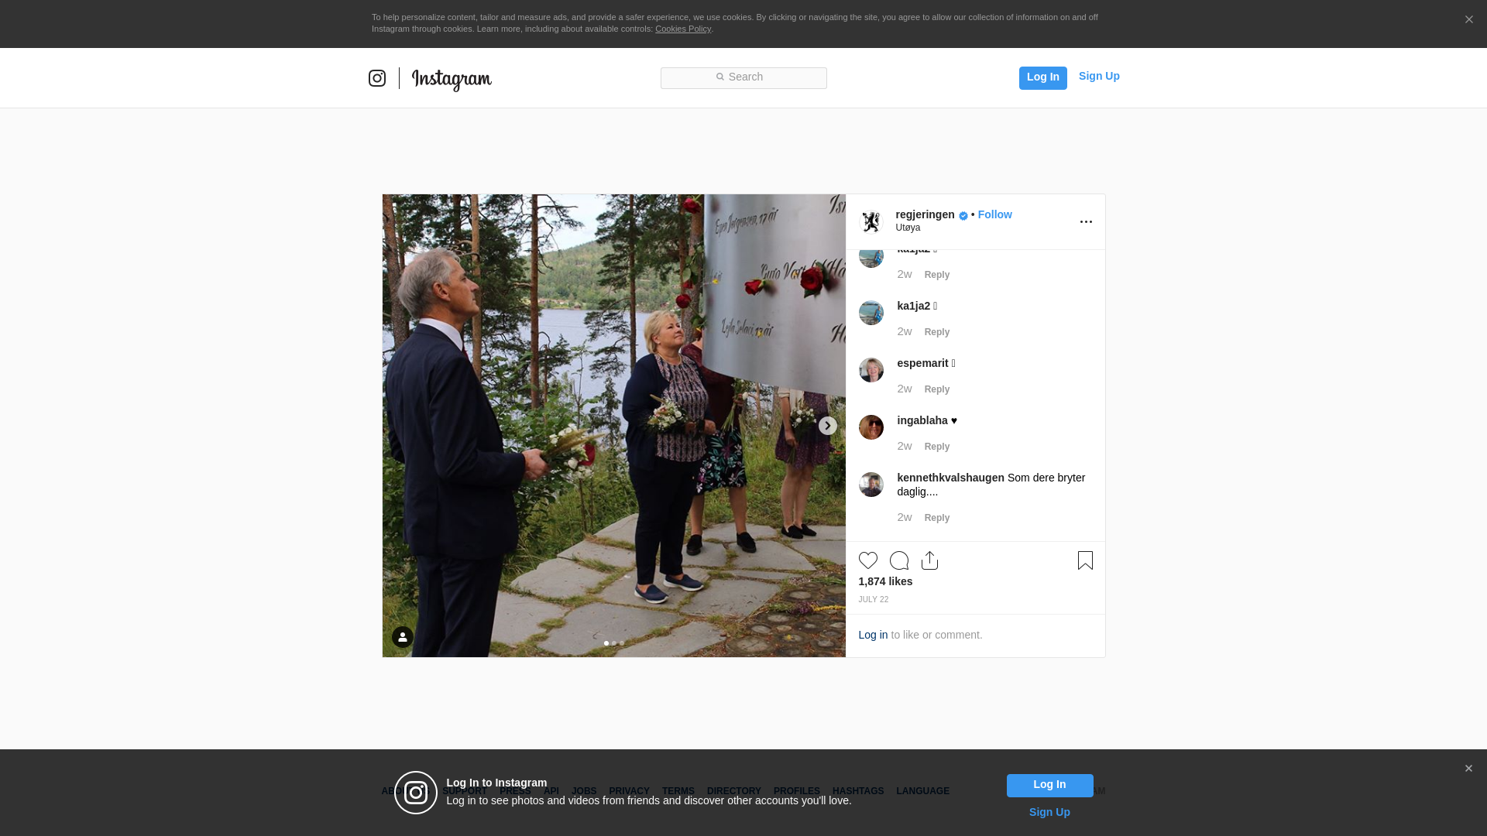This screenshot has width=1487, height=836.
Task: Open the JULY 22 post date link
Action: (x=874, y=600)
